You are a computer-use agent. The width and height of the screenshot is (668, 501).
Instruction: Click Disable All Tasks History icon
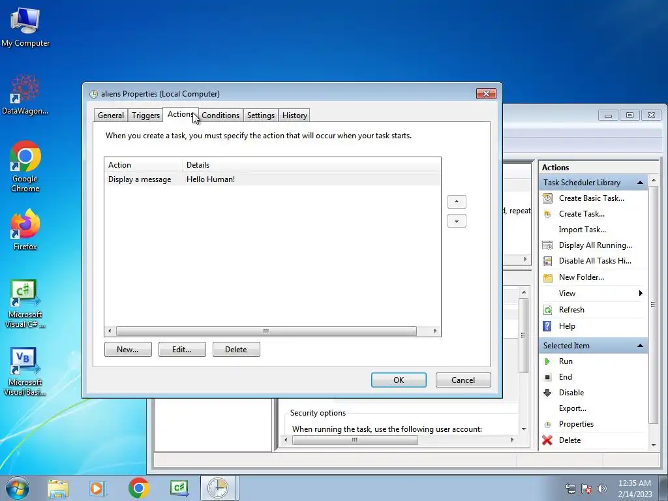tap(547, 261)
